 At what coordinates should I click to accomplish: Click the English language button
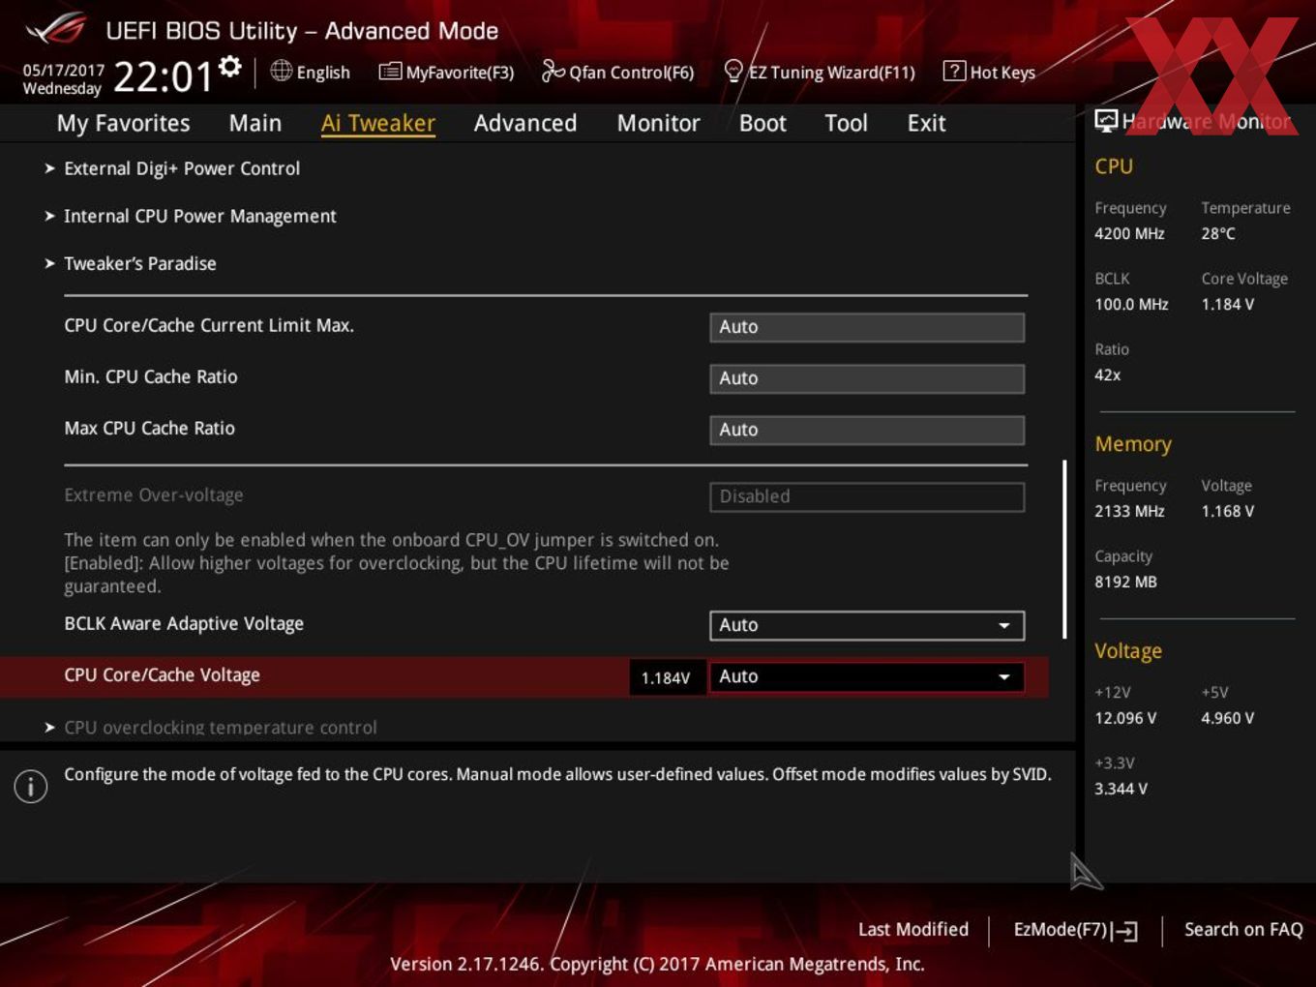coord(310,72)
